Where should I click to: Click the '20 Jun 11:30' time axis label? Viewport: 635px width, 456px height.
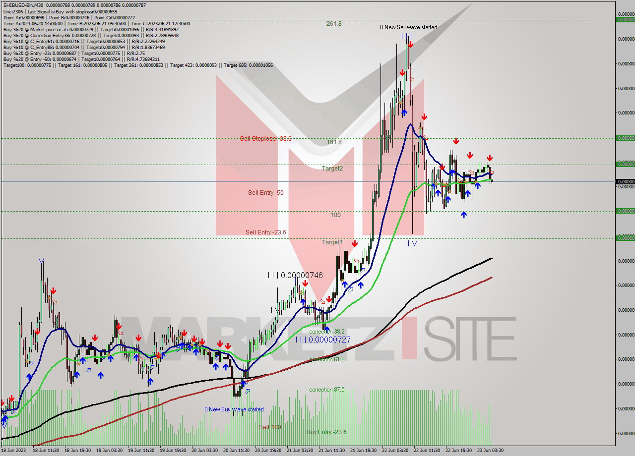pos(237,451)
